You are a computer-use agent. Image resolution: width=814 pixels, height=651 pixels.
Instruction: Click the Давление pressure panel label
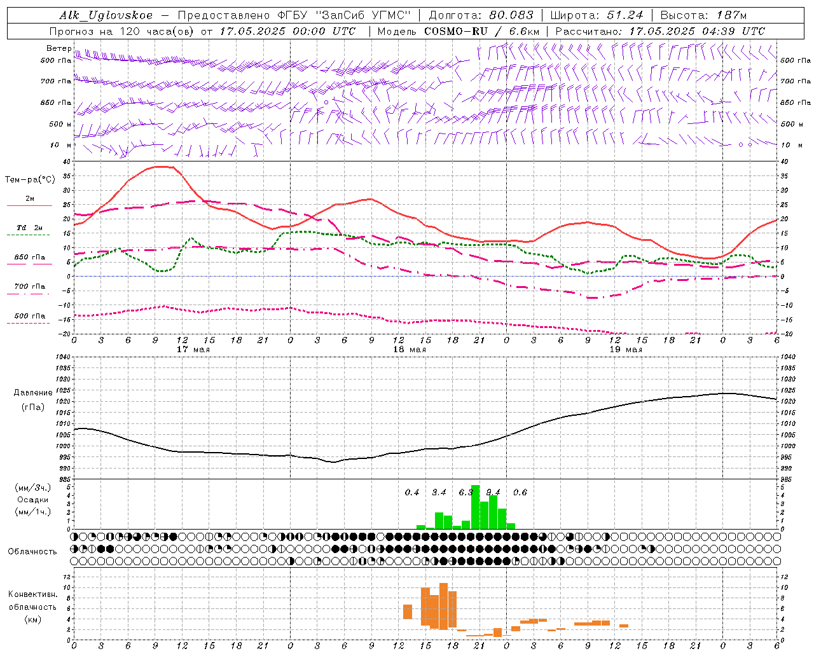(33, 392)
